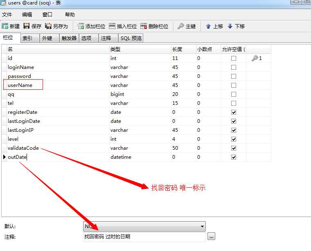311x251 pixels.
Task: Select the lastLoginIP field name cell
Action: point(58,130)
